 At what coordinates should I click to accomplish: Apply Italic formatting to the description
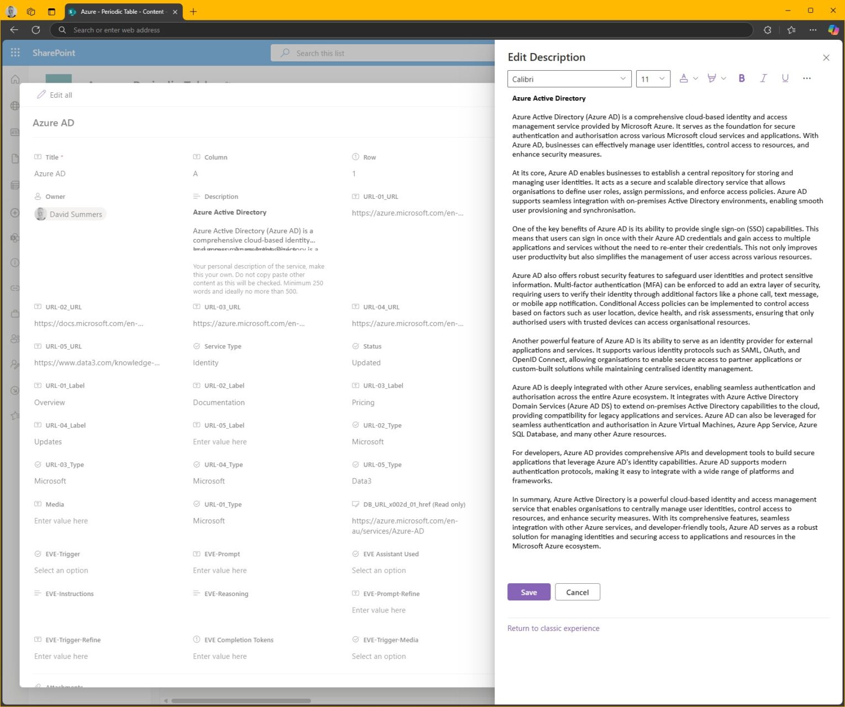click(x=763, y=78)
